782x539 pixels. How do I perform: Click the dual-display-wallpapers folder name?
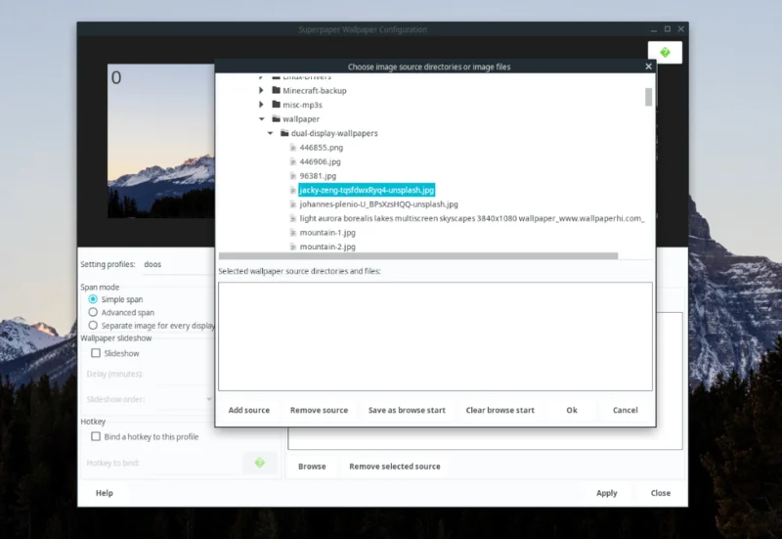[334, 133]
